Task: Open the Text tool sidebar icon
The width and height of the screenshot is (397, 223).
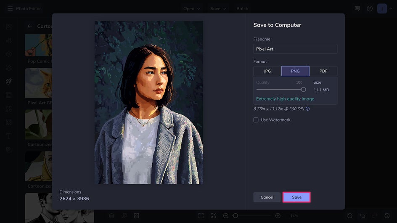Action: point(8,136)
